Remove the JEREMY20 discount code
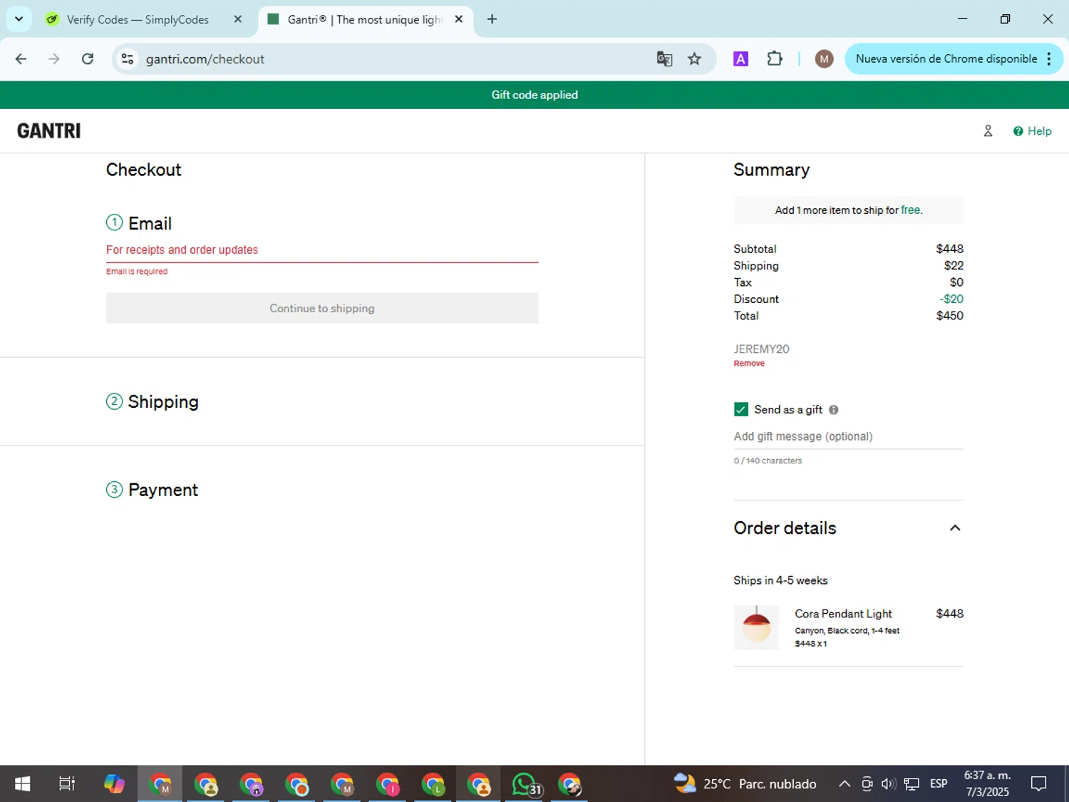 tap(749, 364)
